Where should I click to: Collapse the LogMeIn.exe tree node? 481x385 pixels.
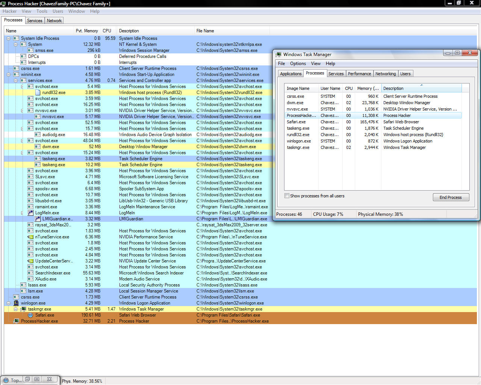click(x=23, y=213)
